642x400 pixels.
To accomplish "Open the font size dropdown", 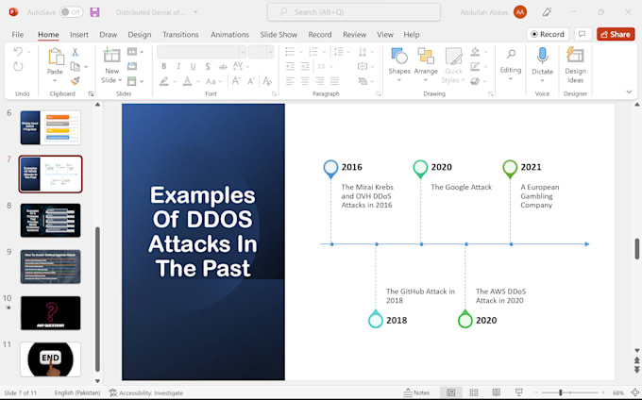I will (270, 52).
